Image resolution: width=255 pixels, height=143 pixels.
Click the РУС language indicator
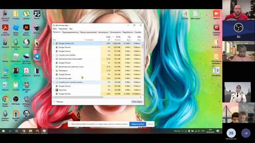(x=203, y=131)
